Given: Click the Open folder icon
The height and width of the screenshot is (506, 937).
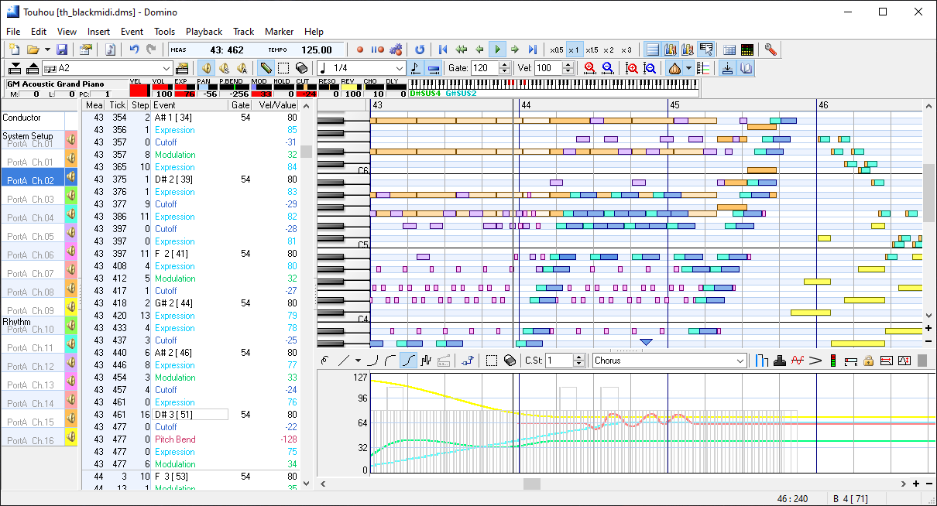Looking at the screenshot, I should coord(33,50).
